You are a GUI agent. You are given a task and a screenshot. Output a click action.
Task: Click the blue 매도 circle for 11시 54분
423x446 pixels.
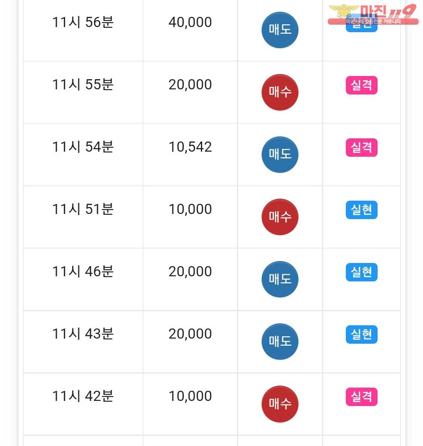(280, 154)
